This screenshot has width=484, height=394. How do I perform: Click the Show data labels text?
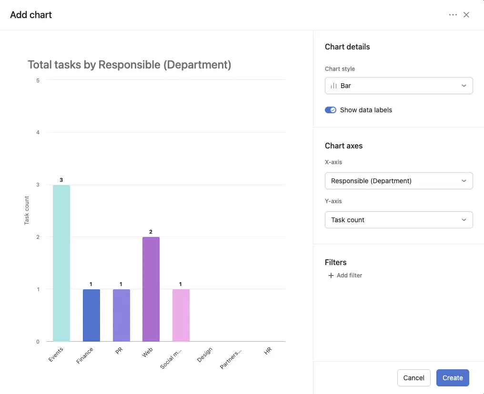pyautogui.click(x=366, y=110)
